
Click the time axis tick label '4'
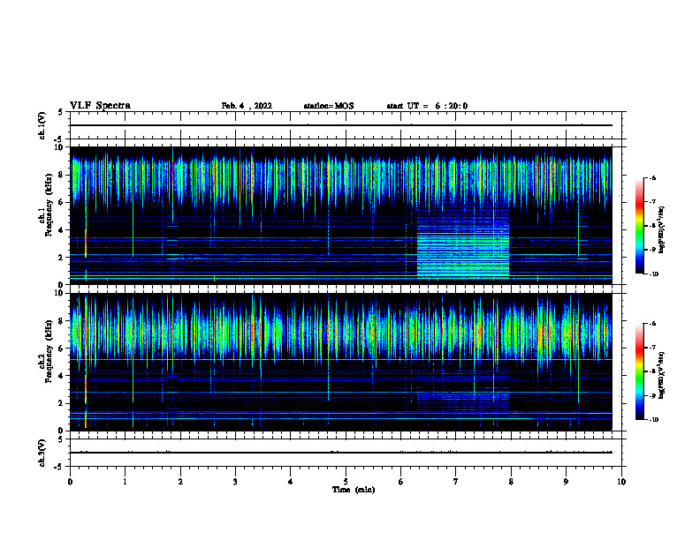click(291, 482)
